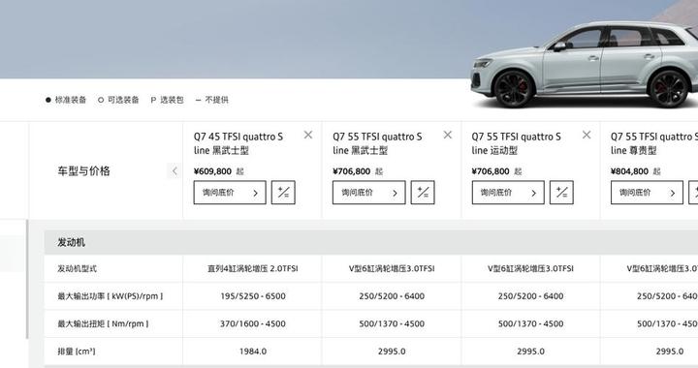Click cell 195/5250 - 6500
Image resolution: width=698 pixels, height=368 pixels.
253,296
